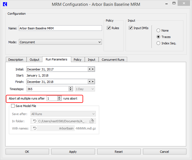Click the Reset button
The height and width of the screenshot is (160, 192).
[x=119, y=152]
